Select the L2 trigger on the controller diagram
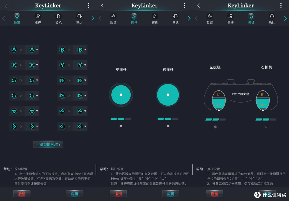Viewport: 289px width, 201px height. [219, 104]
